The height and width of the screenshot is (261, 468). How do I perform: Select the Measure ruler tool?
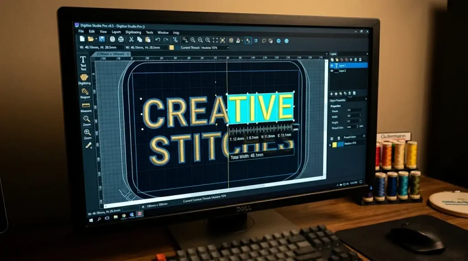[x=86, y=108]
